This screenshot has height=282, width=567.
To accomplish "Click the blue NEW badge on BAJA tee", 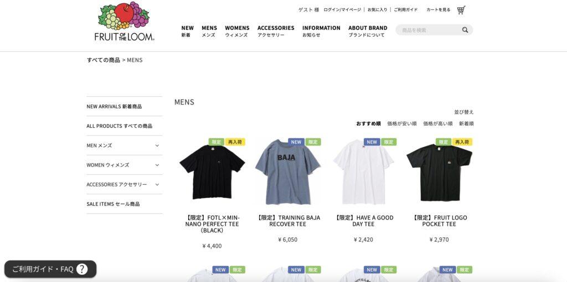I will click(296, 142).
